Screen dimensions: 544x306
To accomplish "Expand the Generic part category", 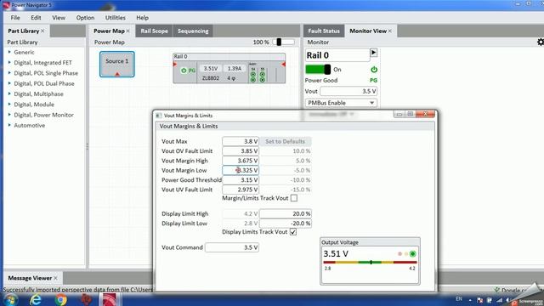I will coord(9,52).
